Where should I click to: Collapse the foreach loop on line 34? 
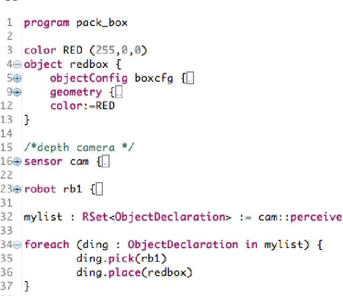point(17,245)
